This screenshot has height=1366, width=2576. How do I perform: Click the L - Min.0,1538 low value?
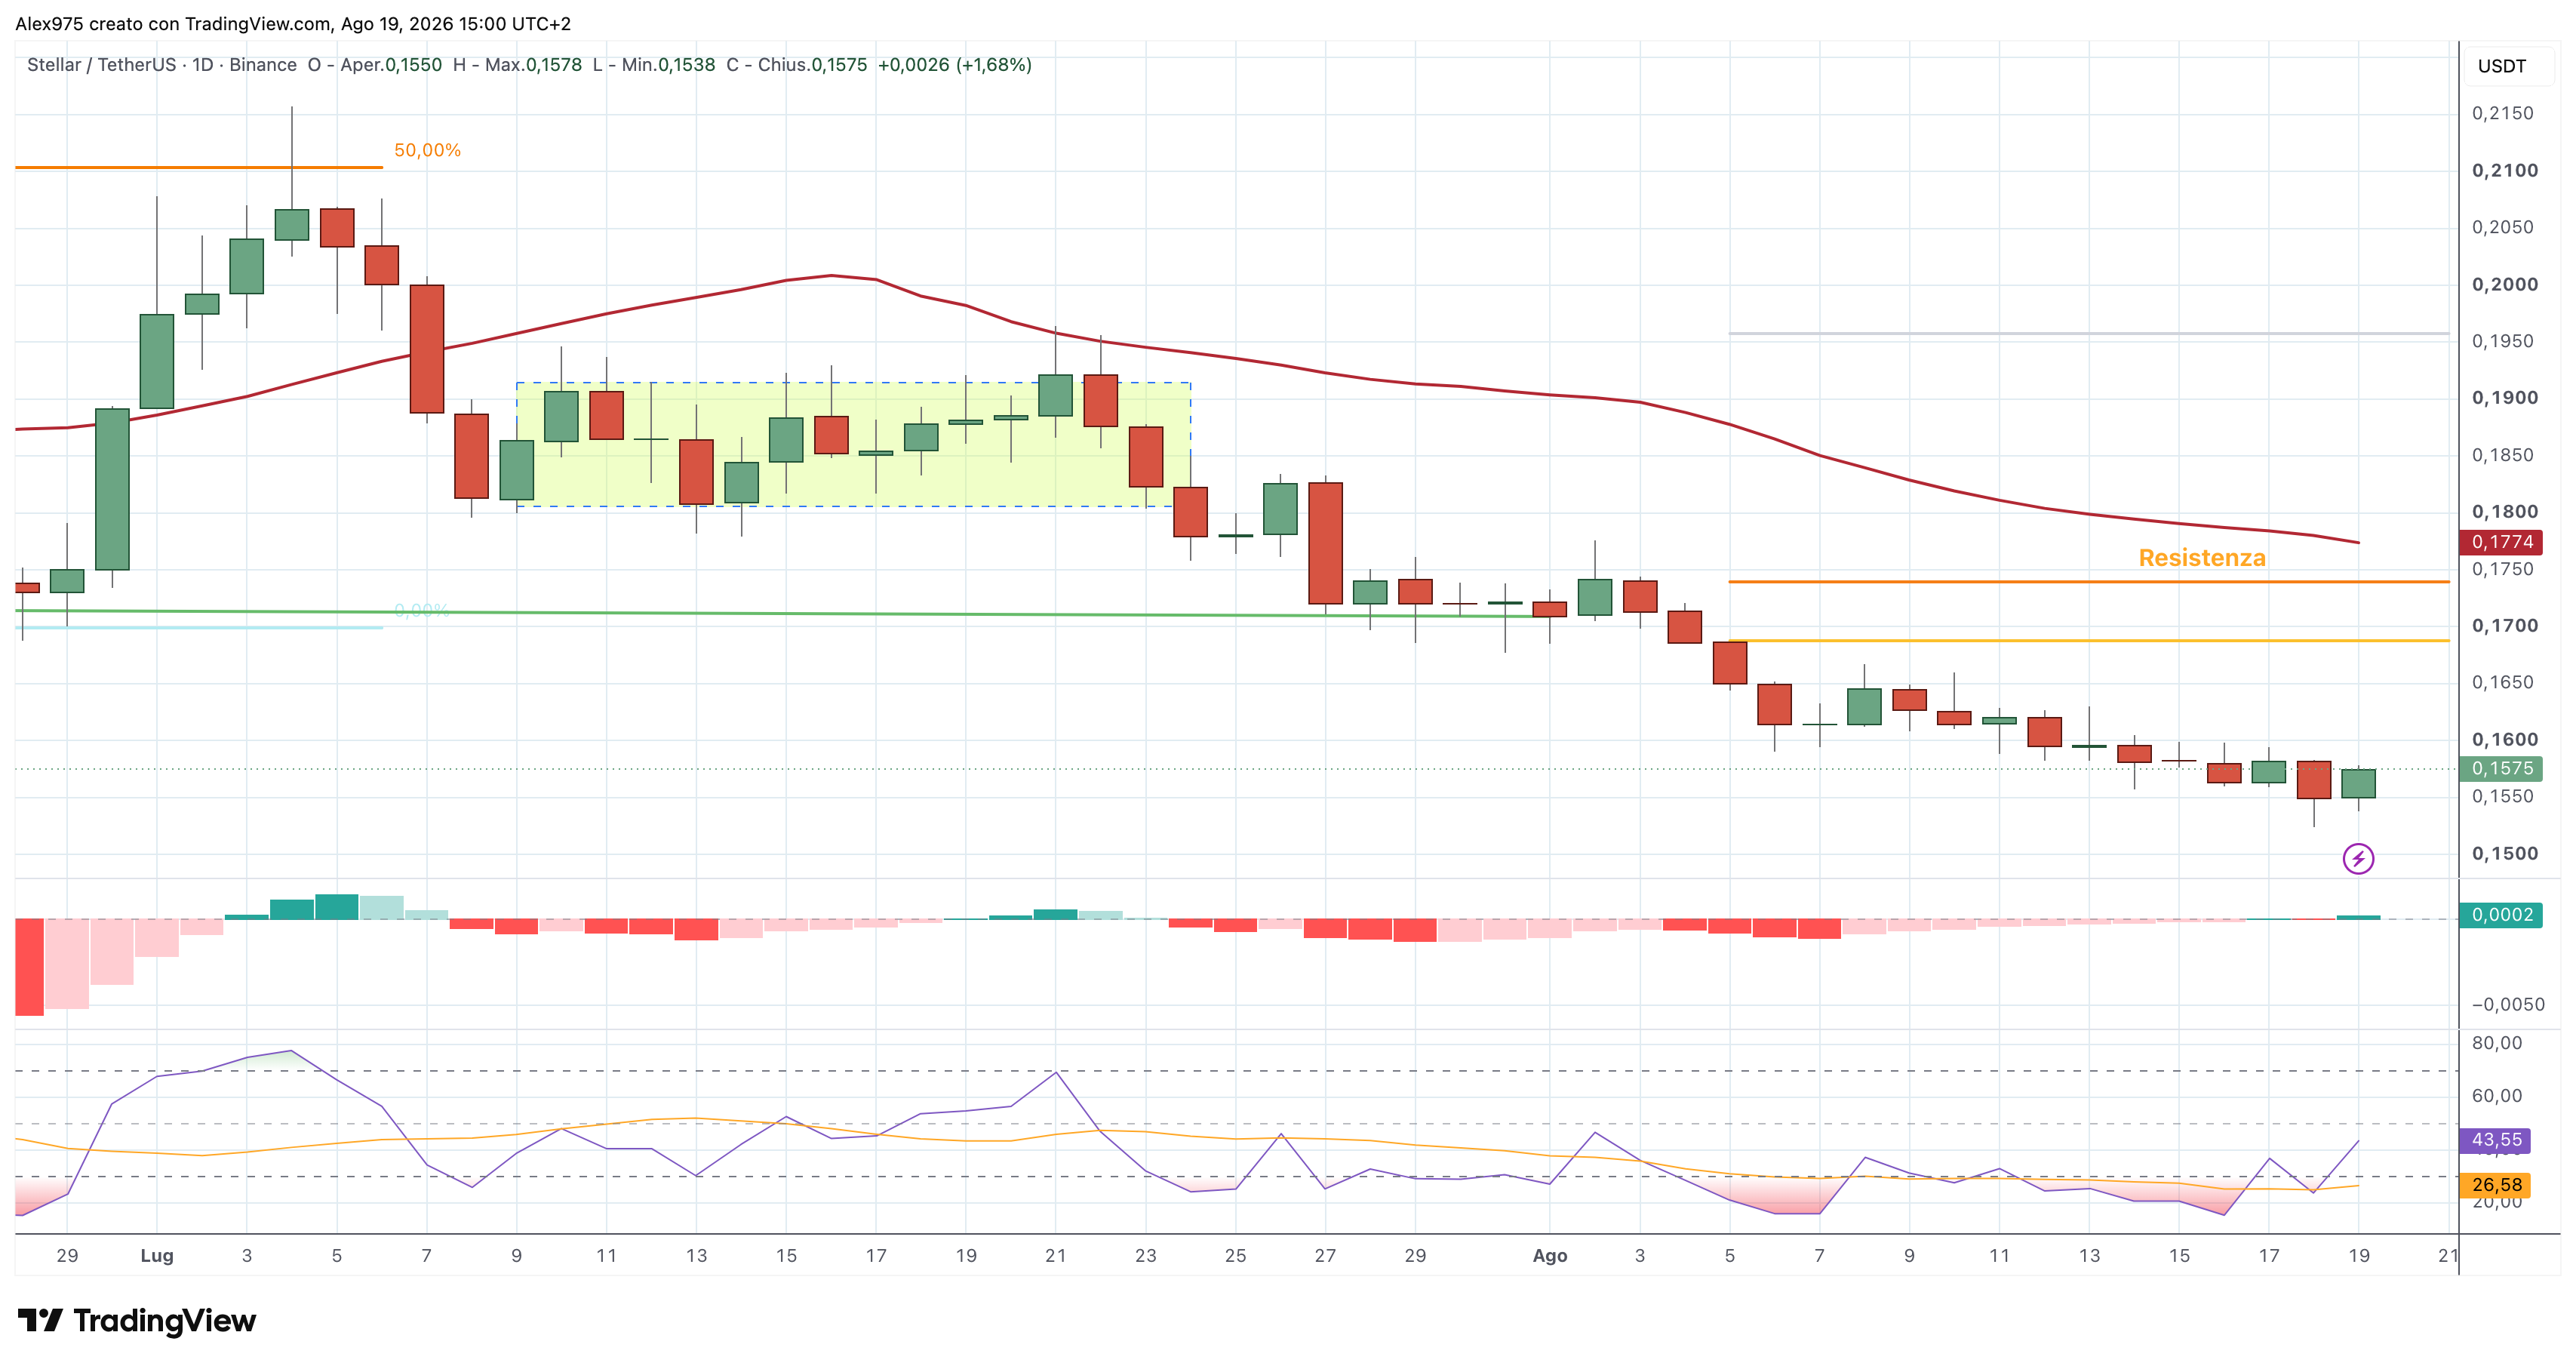(x=654, y=65)
